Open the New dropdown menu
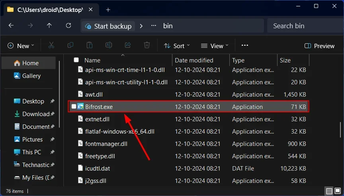The height and width of the screenshot is (196, 344). [x=21, y=46]
